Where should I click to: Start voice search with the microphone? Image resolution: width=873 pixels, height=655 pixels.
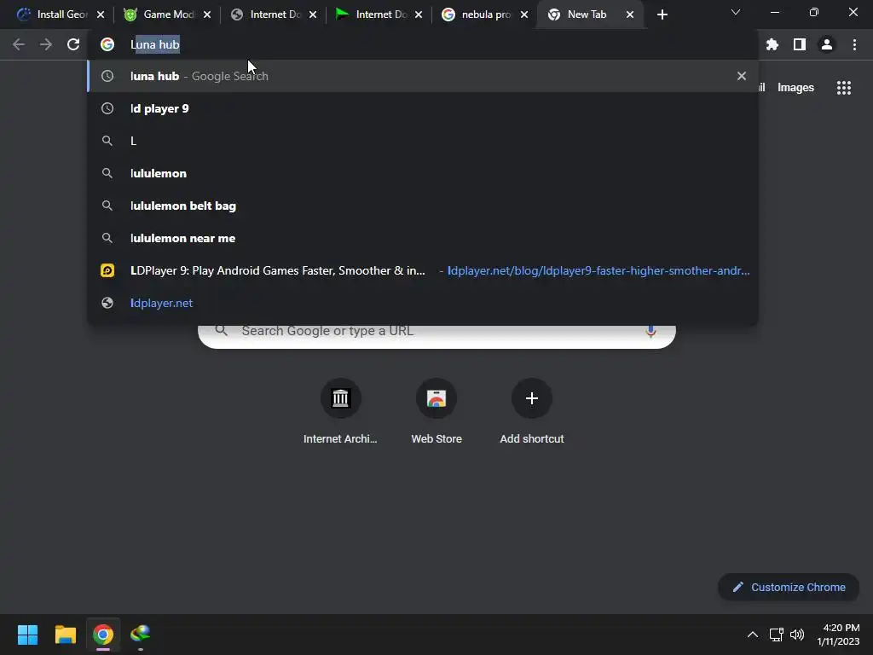[650, 331]
